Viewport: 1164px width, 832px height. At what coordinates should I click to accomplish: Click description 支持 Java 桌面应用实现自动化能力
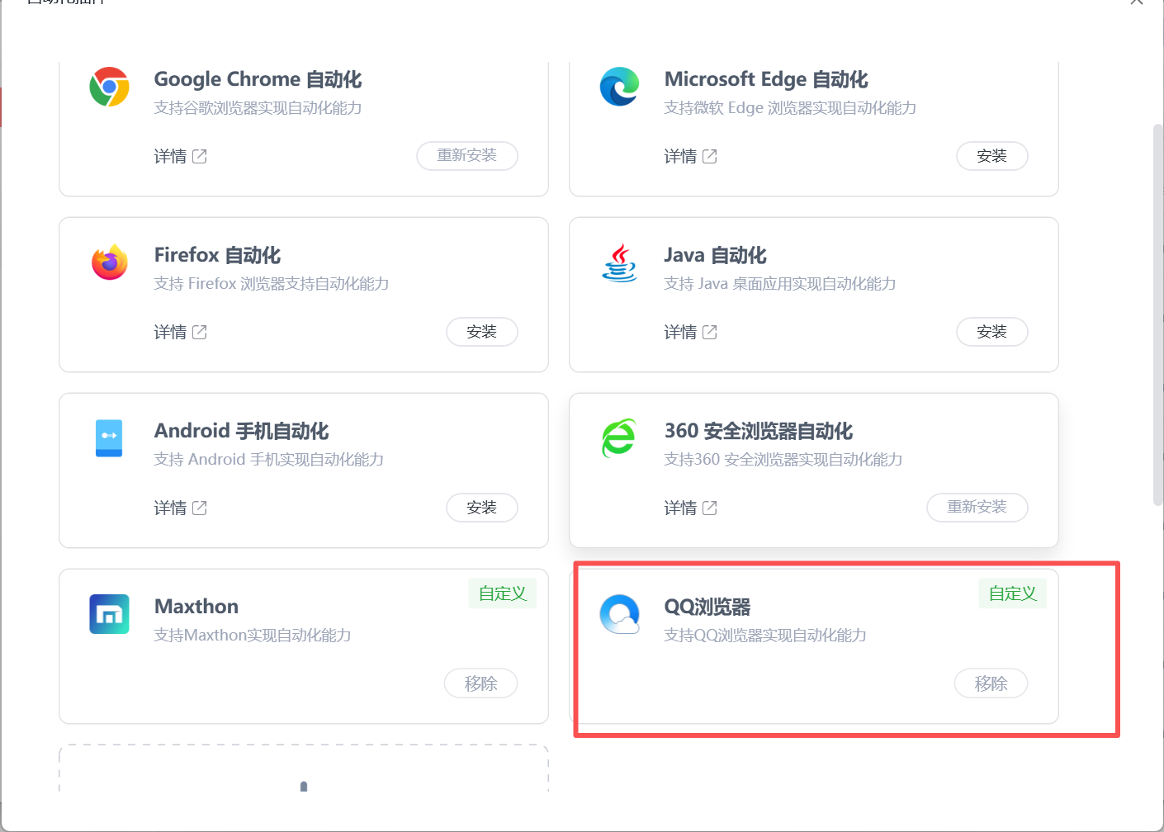(x=780, y=284)
